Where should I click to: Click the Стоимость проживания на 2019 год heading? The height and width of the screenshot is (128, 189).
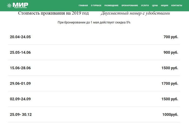53,13
